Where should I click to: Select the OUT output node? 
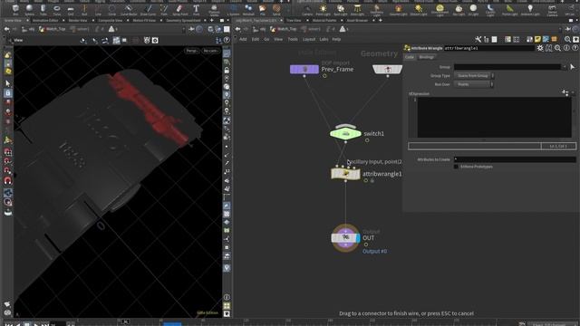(345, 238)
